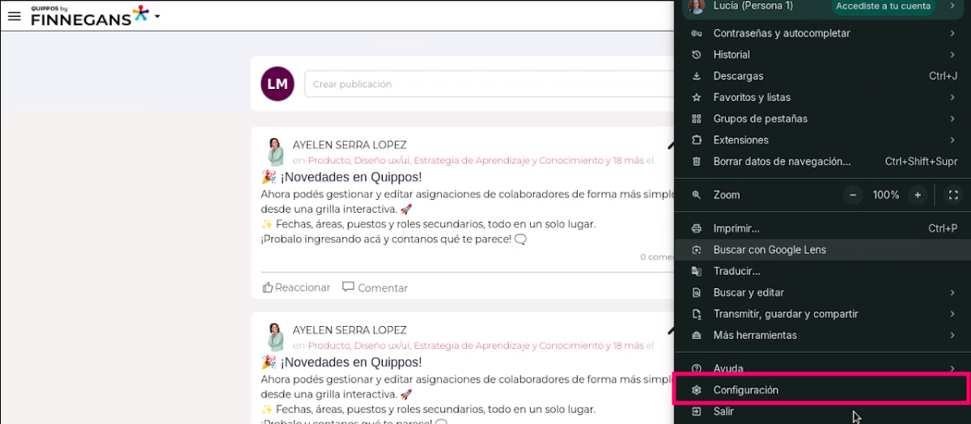Decrease zoom with the minus button
Screen dimensions: 971x424
point(854,195)
